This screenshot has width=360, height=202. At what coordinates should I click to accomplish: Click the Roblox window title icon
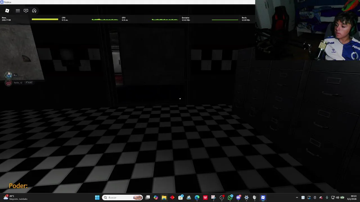tap(2, 2)
